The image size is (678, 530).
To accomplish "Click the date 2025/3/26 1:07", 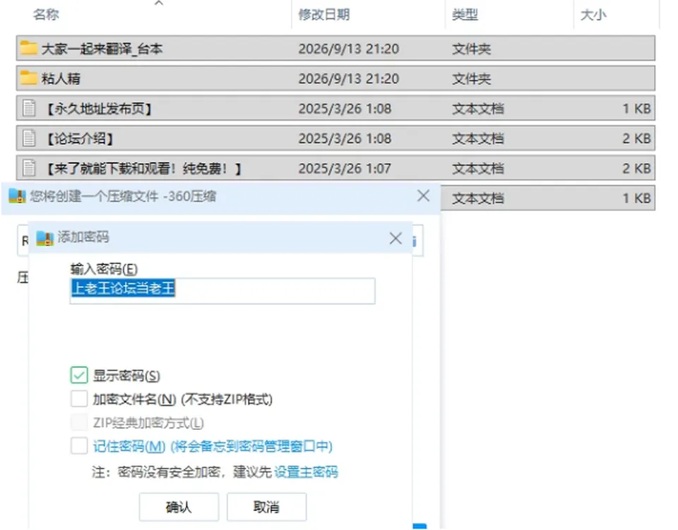I will (x=345, y=168).
